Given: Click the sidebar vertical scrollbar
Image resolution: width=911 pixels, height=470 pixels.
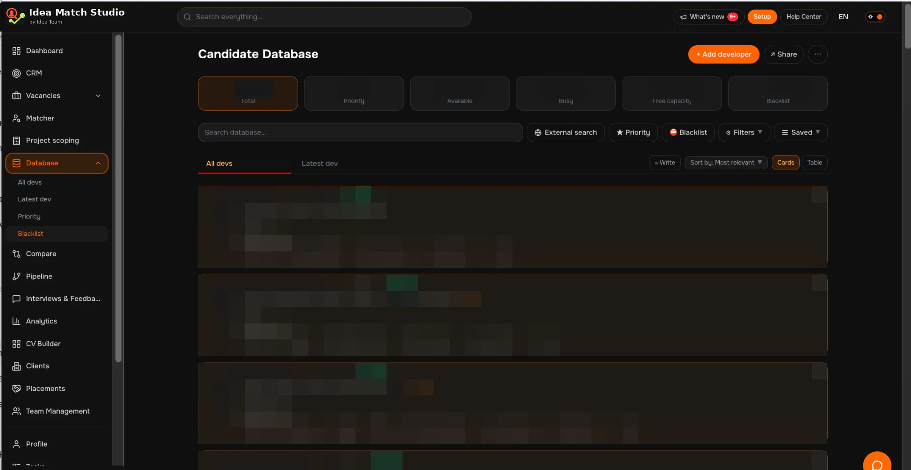Looking at the screenshot, I should 118,198.
